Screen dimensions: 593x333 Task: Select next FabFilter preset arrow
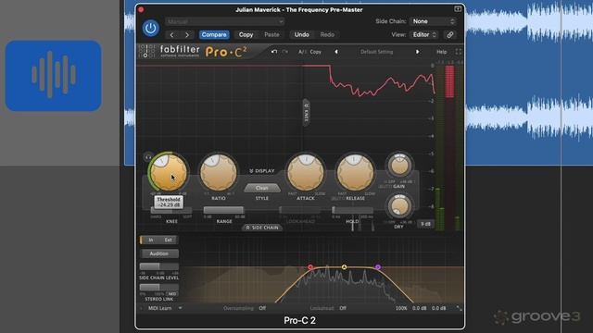click(x=418, y=52)
